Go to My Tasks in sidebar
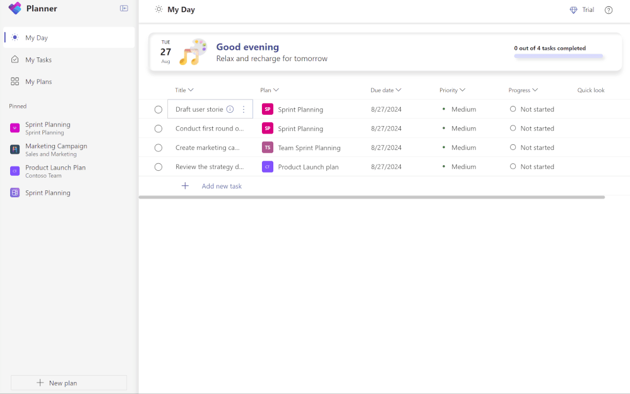Screen dimensions: 630x394 [x=39, y=60]
